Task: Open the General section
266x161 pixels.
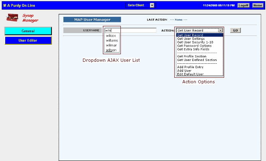Action: pyautogui.click(x=28, y=31)
